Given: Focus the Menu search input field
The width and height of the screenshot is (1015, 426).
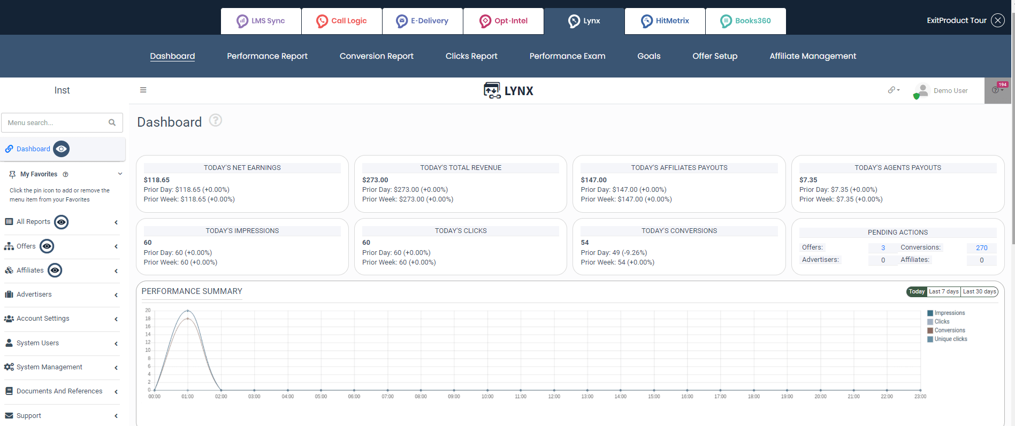Looking at the screenshot, I should (x=56, y=123).
